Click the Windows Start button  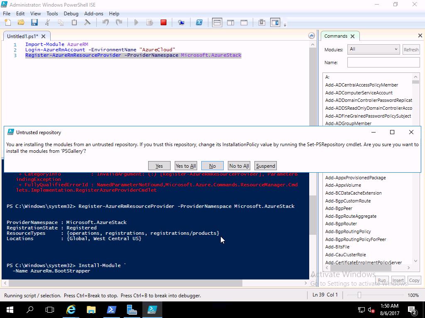click(10, 310)
